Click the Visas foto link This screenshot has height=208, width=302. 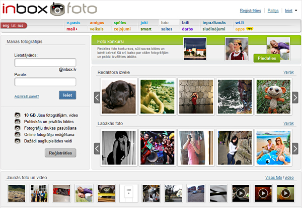tap(273, 178)
